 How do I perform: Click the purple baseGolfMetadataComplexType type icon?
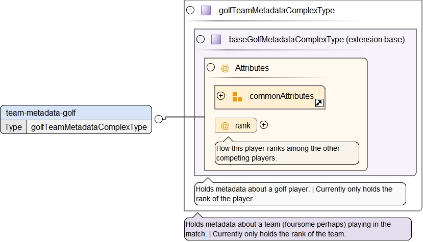216,40
